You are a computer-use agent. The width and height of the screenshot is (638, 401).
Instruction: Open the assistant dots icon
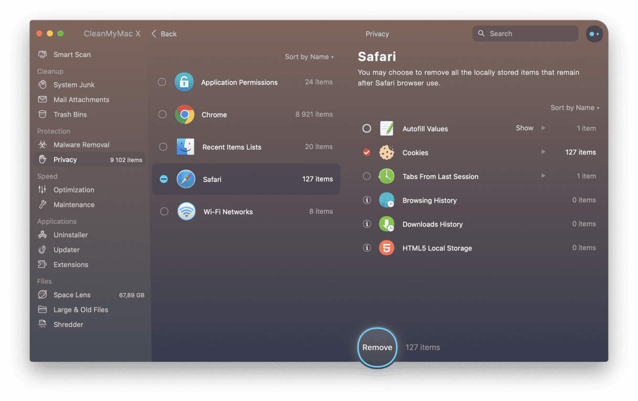point(594,34)
